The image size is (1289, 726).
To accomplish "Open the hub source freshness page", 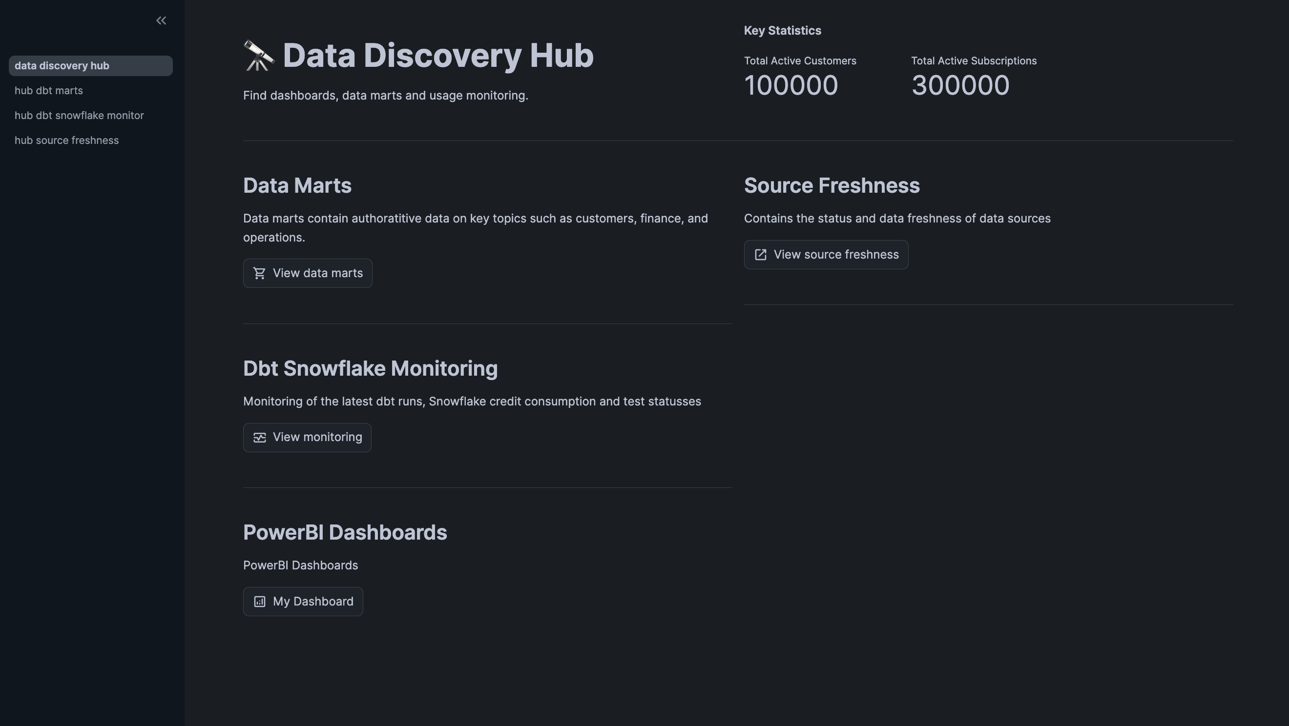I will [x=66, y=140].
